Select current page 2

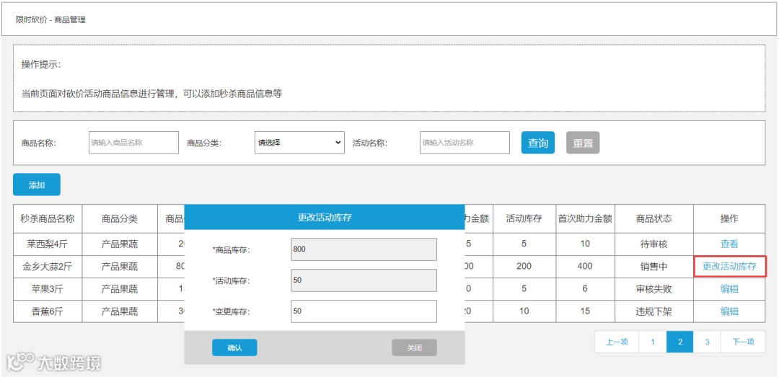[x=679, y=342]
